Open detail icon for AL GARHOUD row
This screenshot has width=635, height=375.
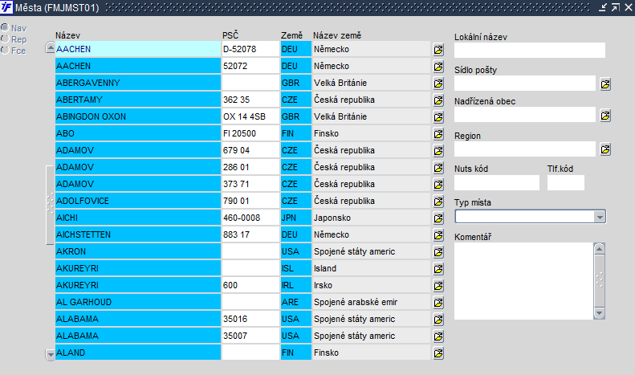tap(438, 303)
